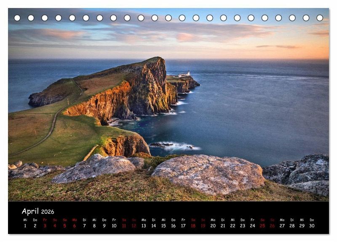
Task: Pick Friday the 10th in the date row
Action: [x=114, y=226]
